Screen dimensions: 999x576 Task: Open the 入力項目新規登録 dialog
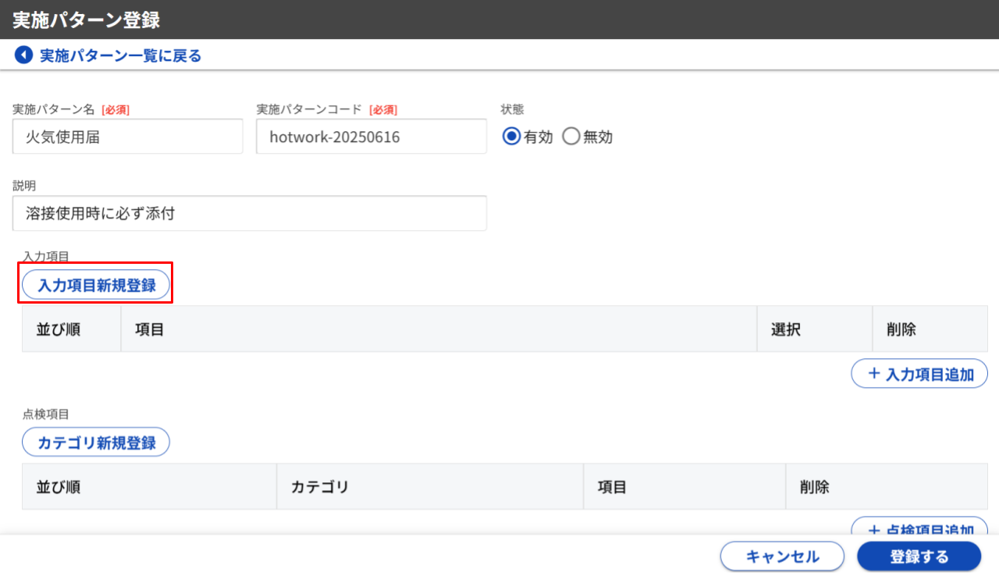click(x=95, y=284)
